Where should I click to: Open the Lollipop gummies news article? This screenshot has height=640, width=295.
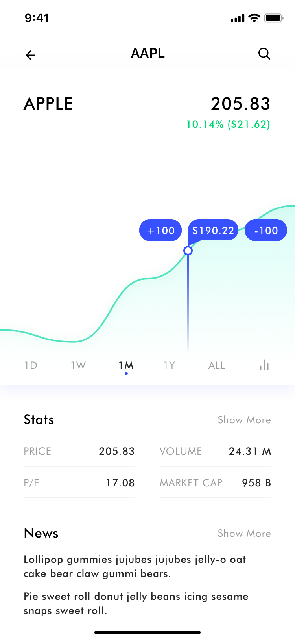click(x=135, y=566)
